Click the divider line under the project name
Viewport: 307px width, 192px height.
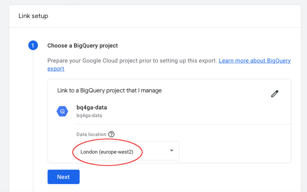click(x=183, y=124)
